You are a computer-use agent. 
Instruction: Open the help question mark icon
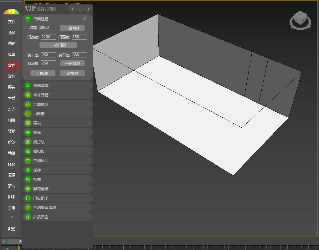point(85,18)
